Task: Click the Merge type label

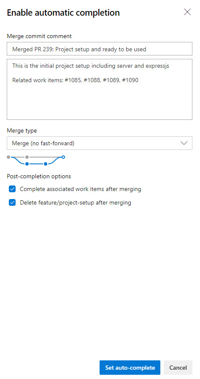Action: click(x=22, y=131)
